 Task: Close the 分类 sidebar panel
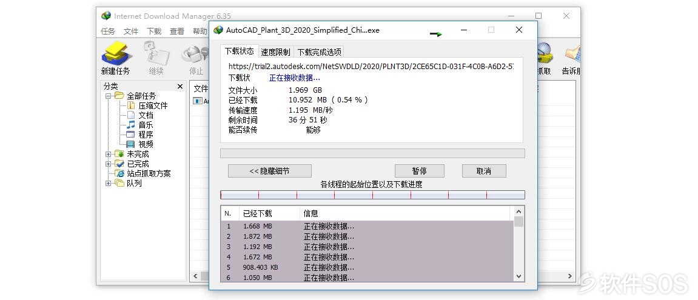pos(180,86)
